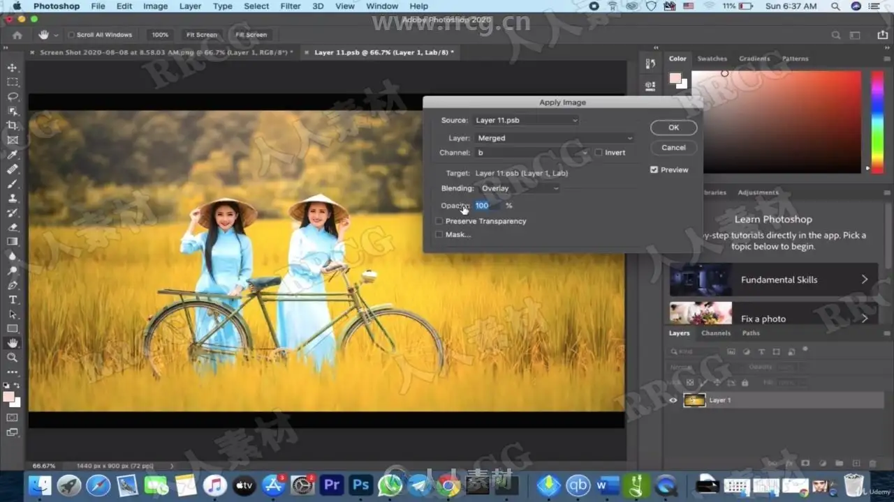Open the Blending mode dropdown
This screenshot has height=502, width=894.
coord(519,188)
